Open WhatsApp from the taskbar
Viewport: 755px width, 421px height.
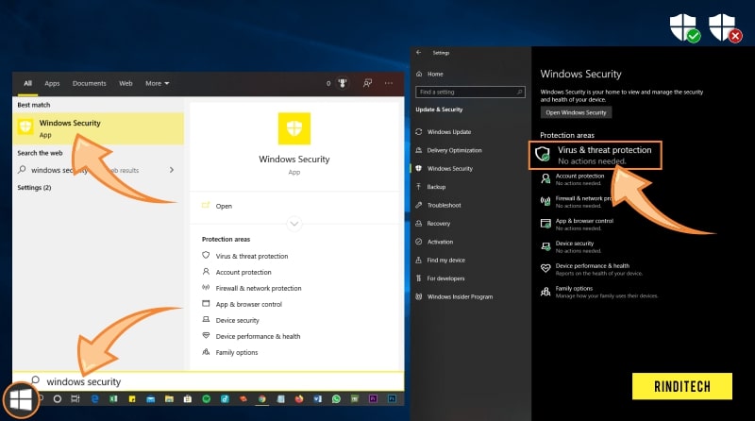[x=336, y=399]
